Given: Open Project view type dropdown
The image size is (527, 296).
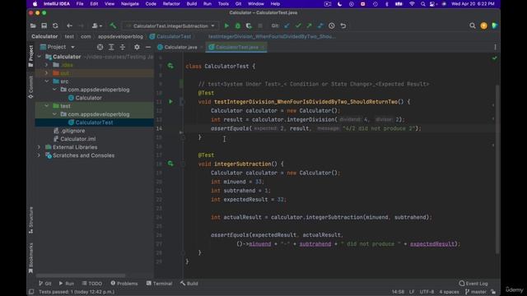Looking at the screenshot, I should (x=72, y=48).
